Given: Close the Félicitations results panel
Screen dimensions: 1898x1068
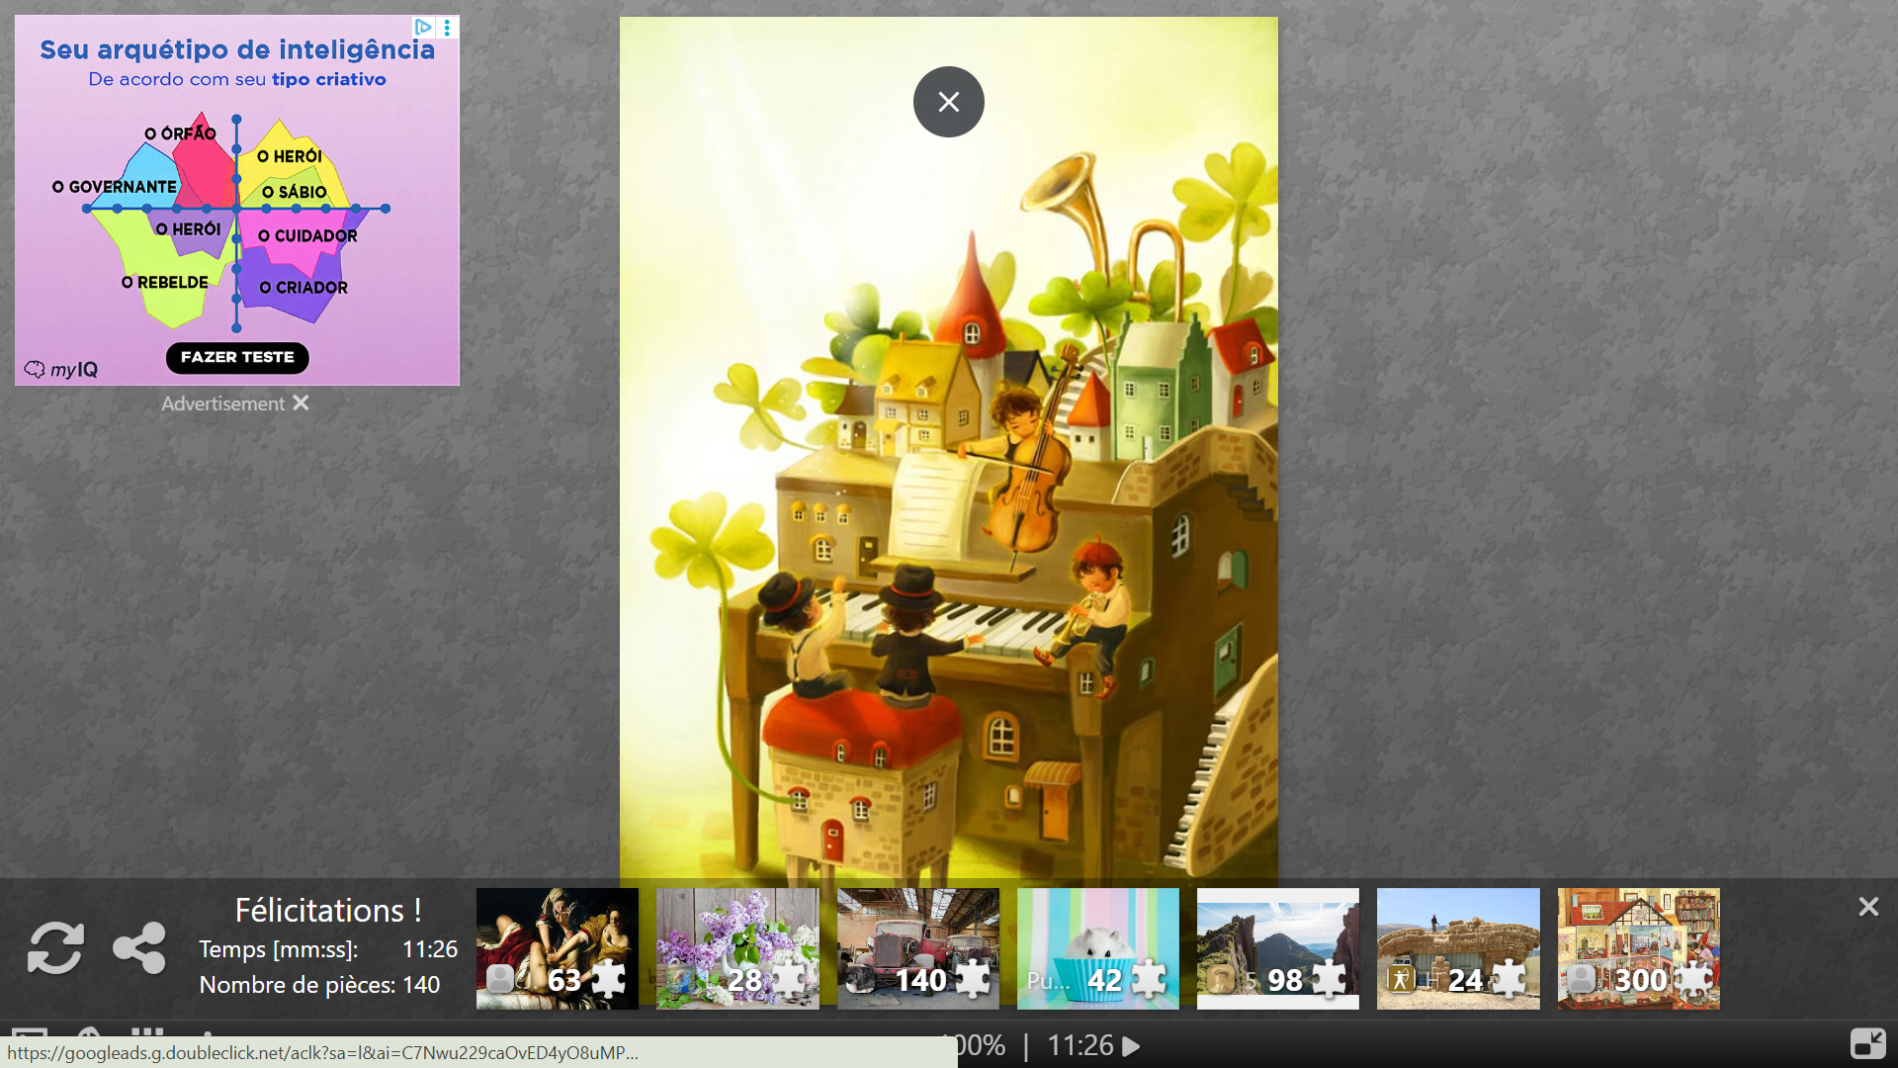Looking at the screenshot, I should pos(1867,907).
